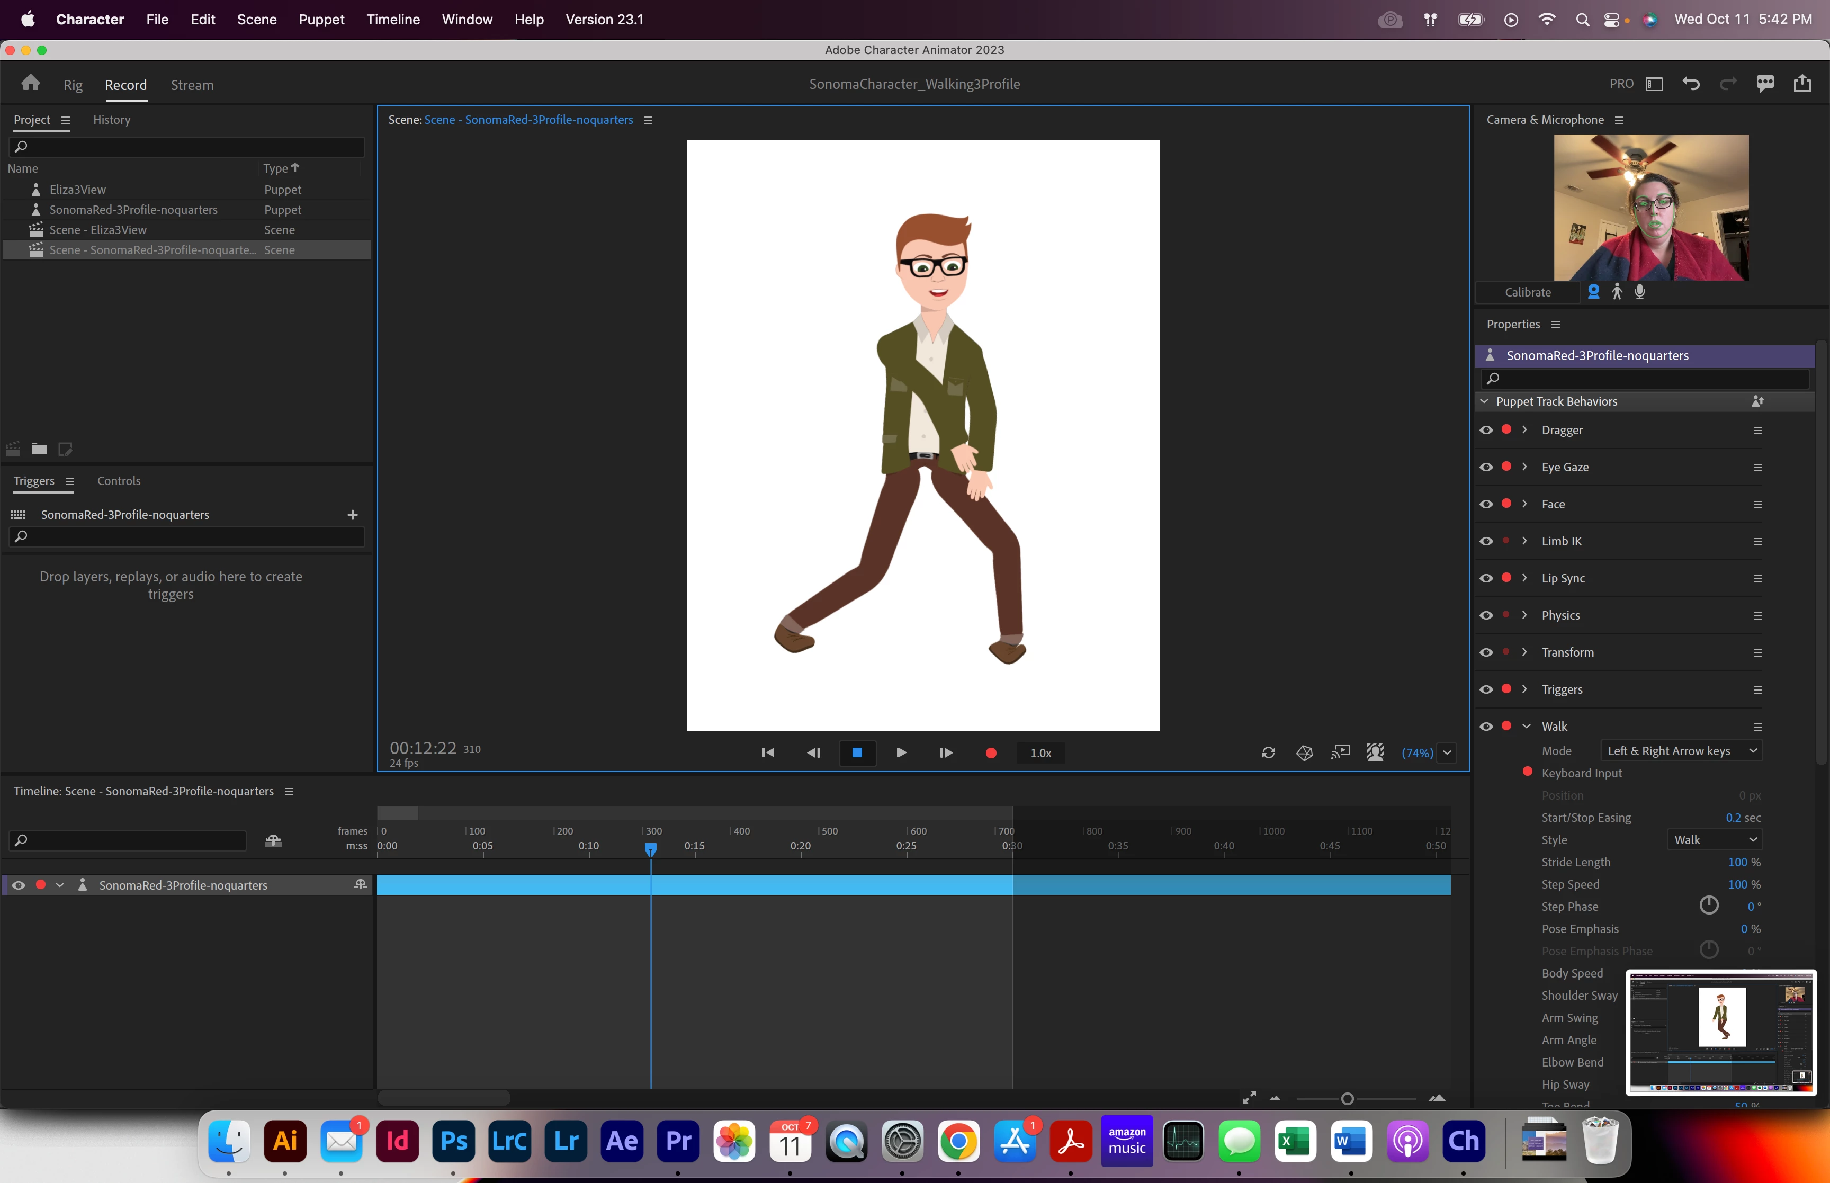Select Eliza3View puppet in Project panel
1830x1183 pixels.
click(x=77, y=190)
